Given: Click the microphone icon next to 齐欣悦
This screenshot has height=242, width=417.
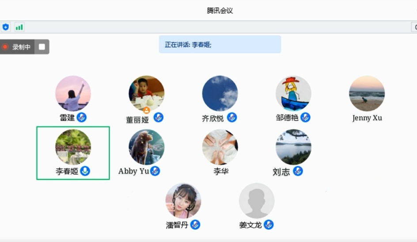Looking at the screenshot, I should (x=231, y=117).
